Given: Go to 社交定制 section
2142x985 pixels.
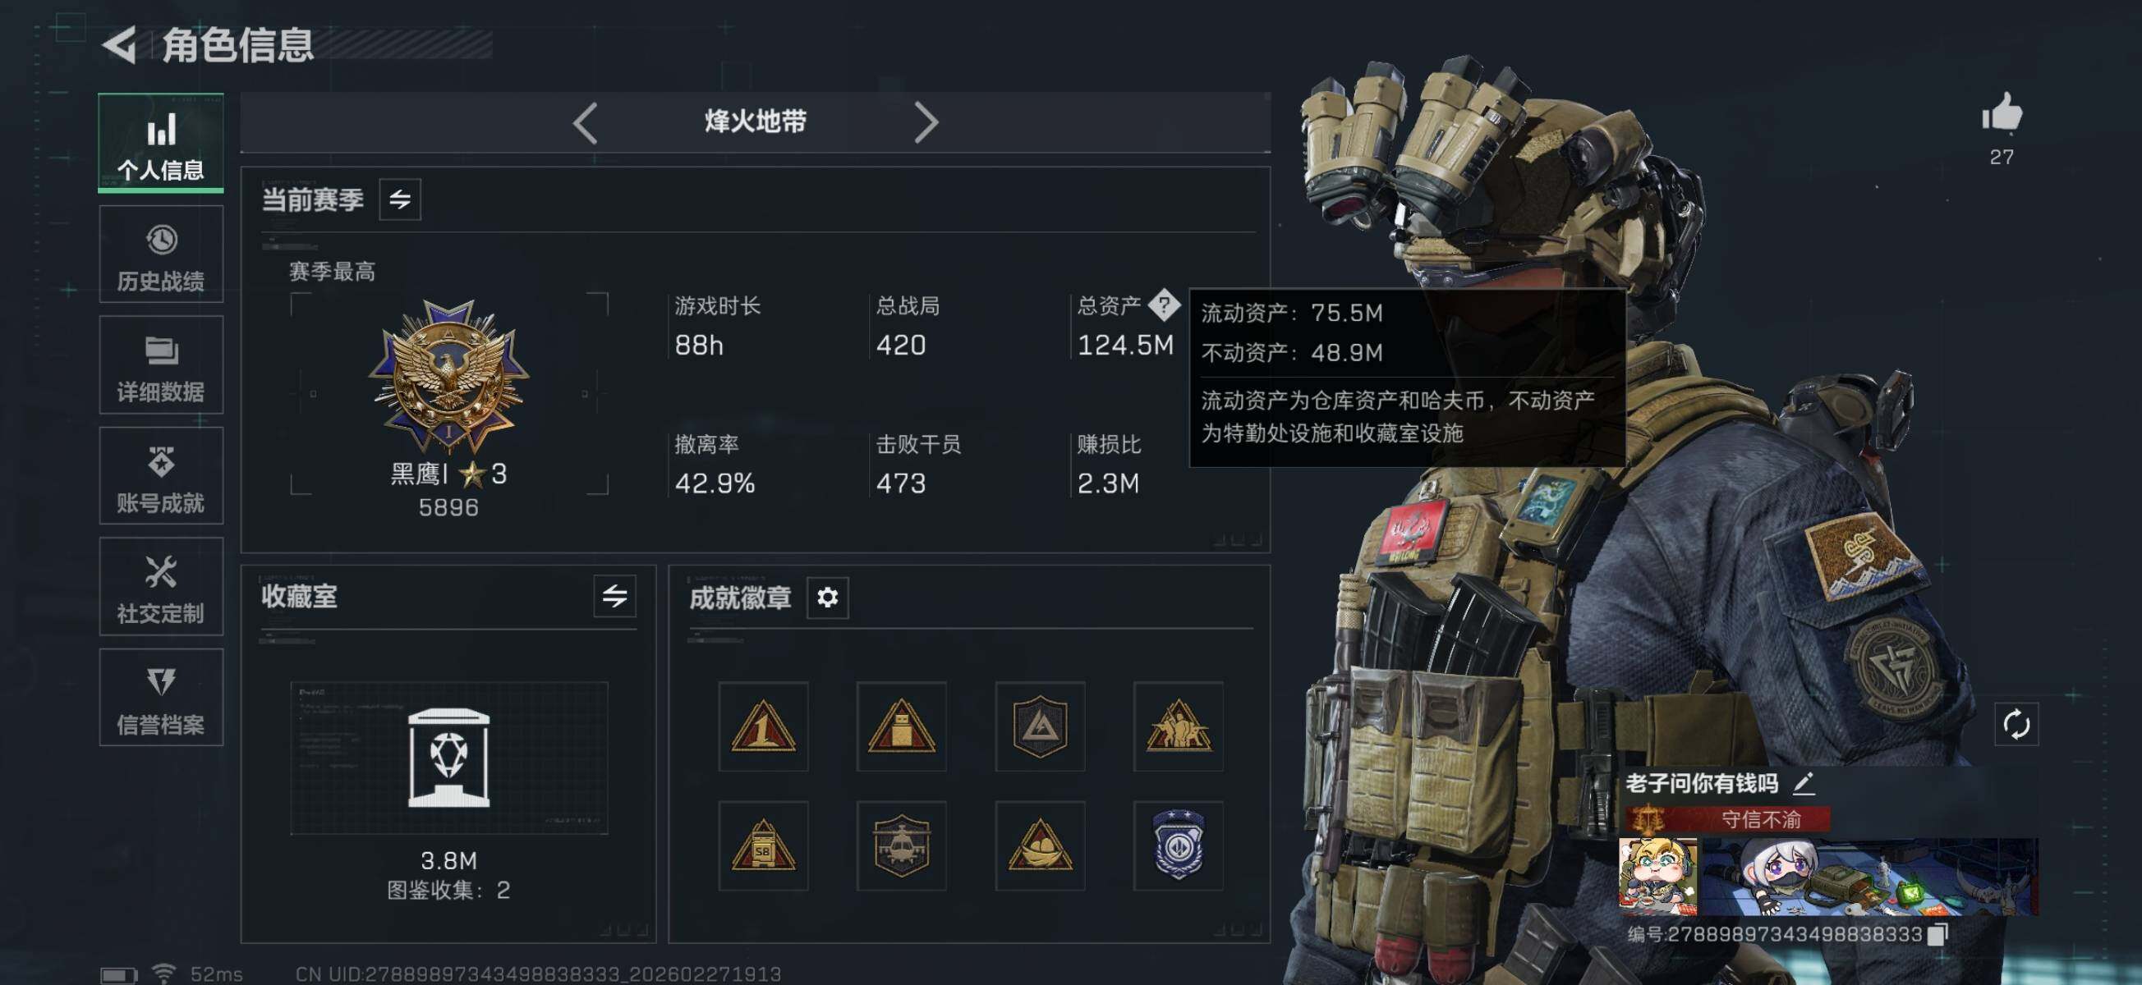Looking at the screenshot, I should 161,586.
